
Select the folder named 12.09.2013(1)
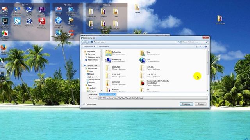(150, 75)
